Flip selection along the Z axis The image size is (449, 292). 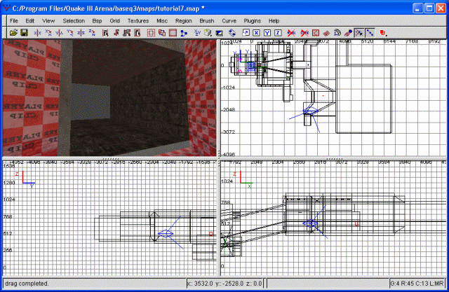tap(81, 33)
